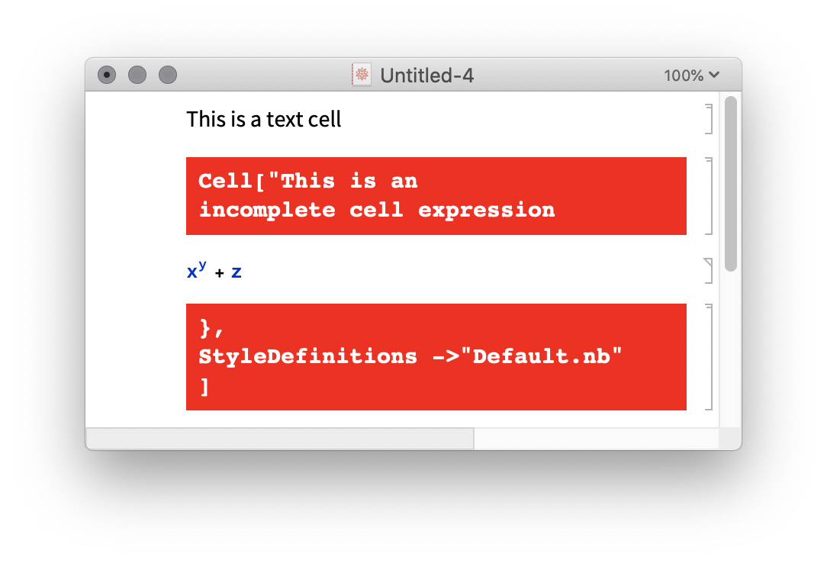
Task: Open the 100% magnification dropdown
Action: pos(691,75)
